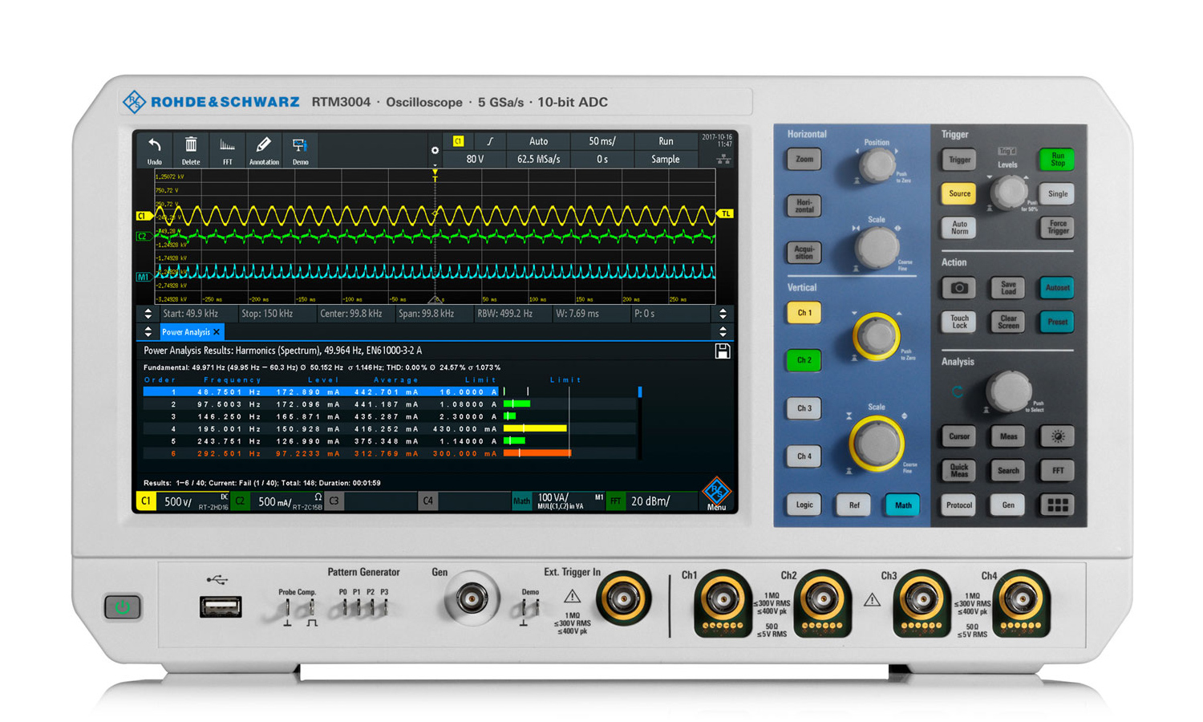Open the Demo icon in the toolbar
Image resolution: width=1203 pixels, height=722 pixels.
coord(300,150)
